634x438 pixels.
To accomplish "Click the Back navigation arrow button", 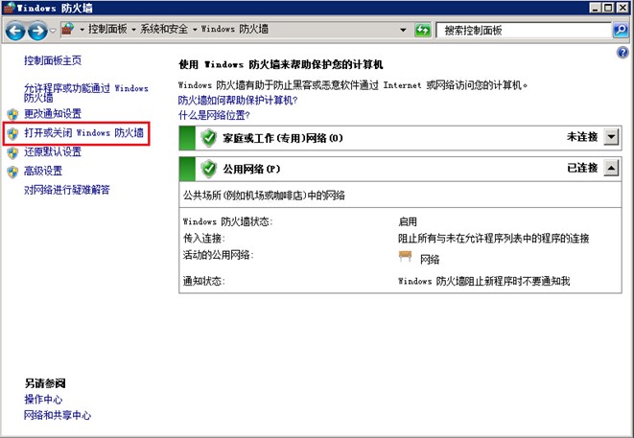I will [15, 31].
